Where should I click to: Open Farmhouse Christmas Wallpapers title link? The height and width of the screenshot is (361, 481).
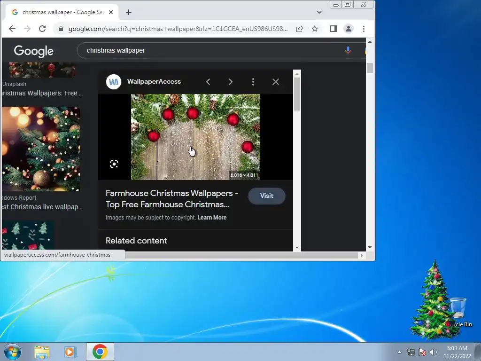(172, 199)
